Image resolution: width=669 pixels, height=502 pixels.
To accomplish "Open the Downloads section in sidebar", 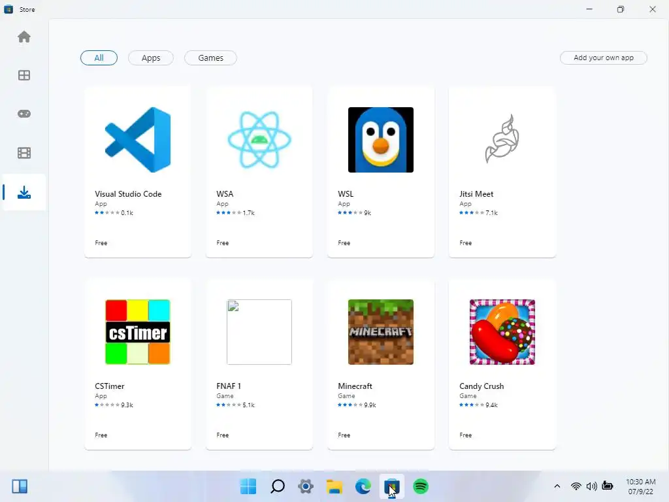I will pyautogui.click(x=24, y=193).
